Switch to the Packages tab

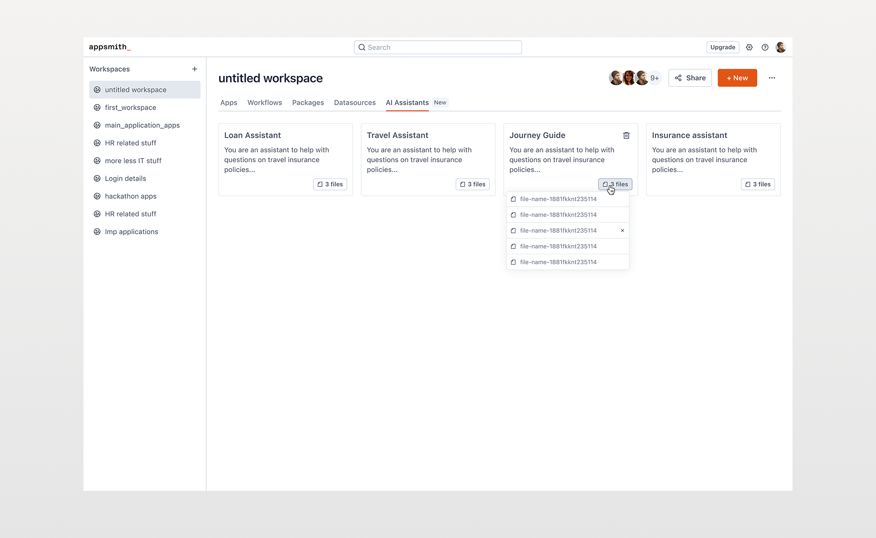(x=308, y=103)
